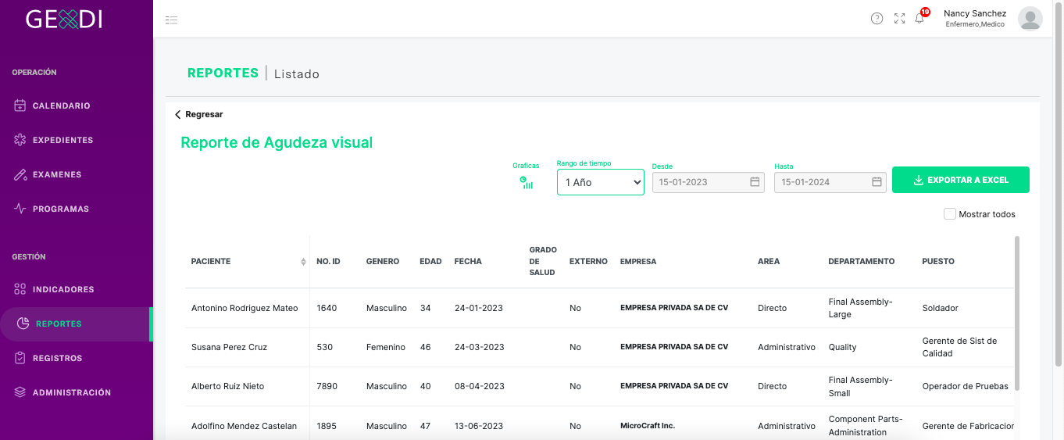
Task: Click the Programas pulse icon
Action: point(20,209)
